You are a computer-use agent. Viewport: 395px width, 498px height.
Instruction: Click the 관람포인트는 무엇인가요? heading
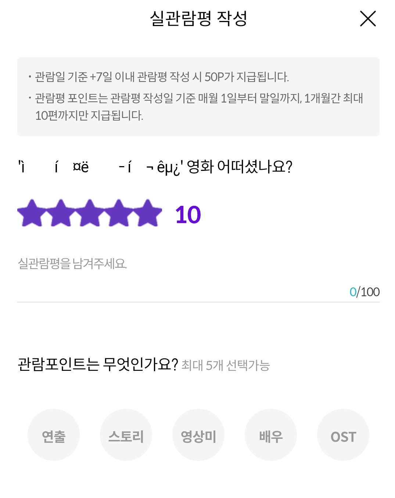98,365
